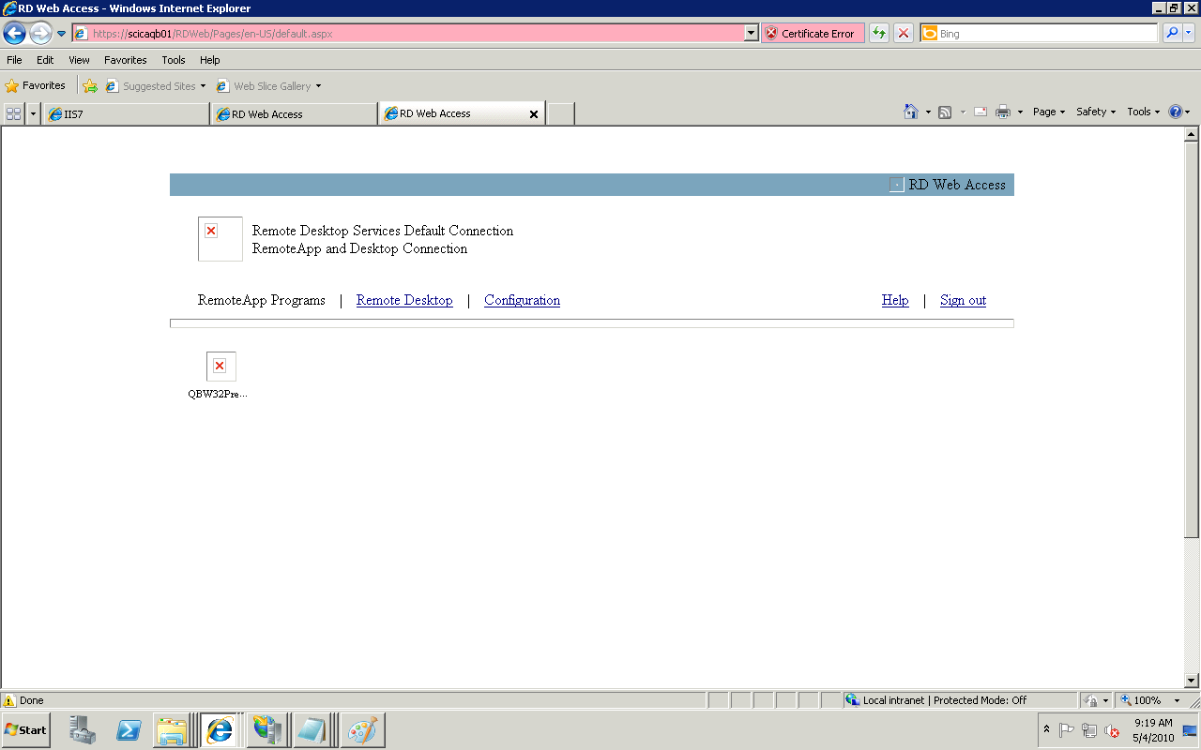Open the Safety dropdown menu
The height and width of the screenshot is (750, 1201).
pyautogui.click(x=1094, y=111)
